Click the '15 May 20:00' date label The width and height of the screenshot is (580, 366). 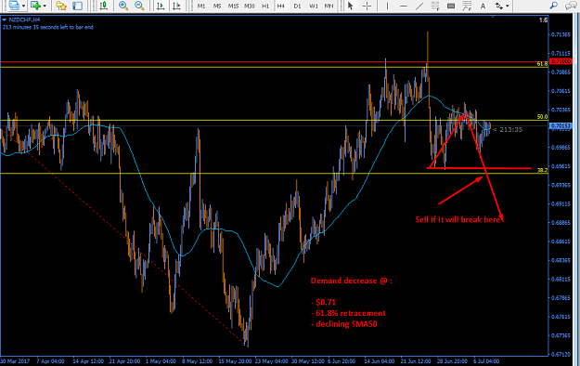click(x=236, y=361)
